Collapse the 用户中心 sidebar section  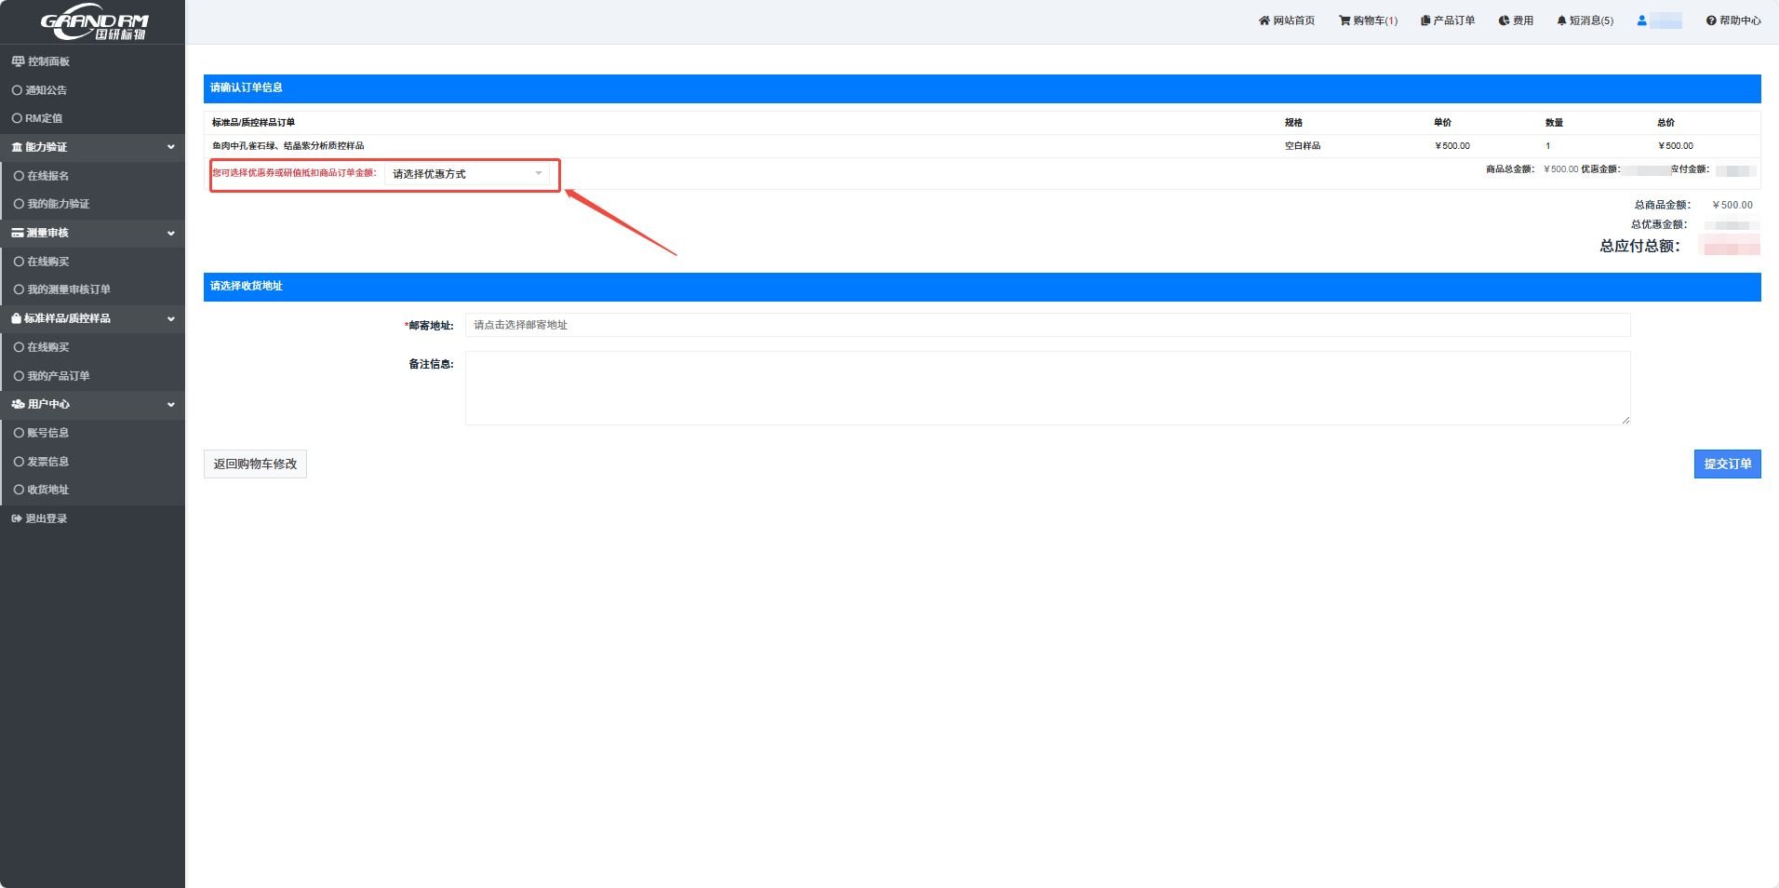[170, 404]
